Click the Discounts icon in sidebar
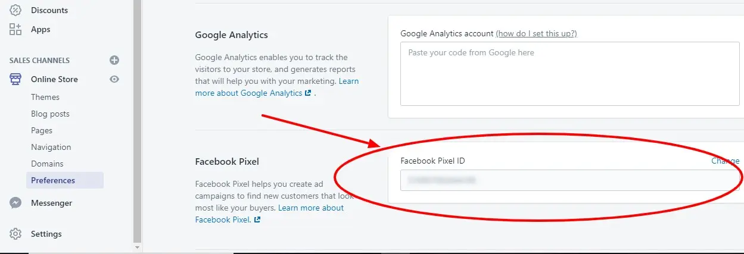Viewport: 744px width, 254px height. pos(15,10)
